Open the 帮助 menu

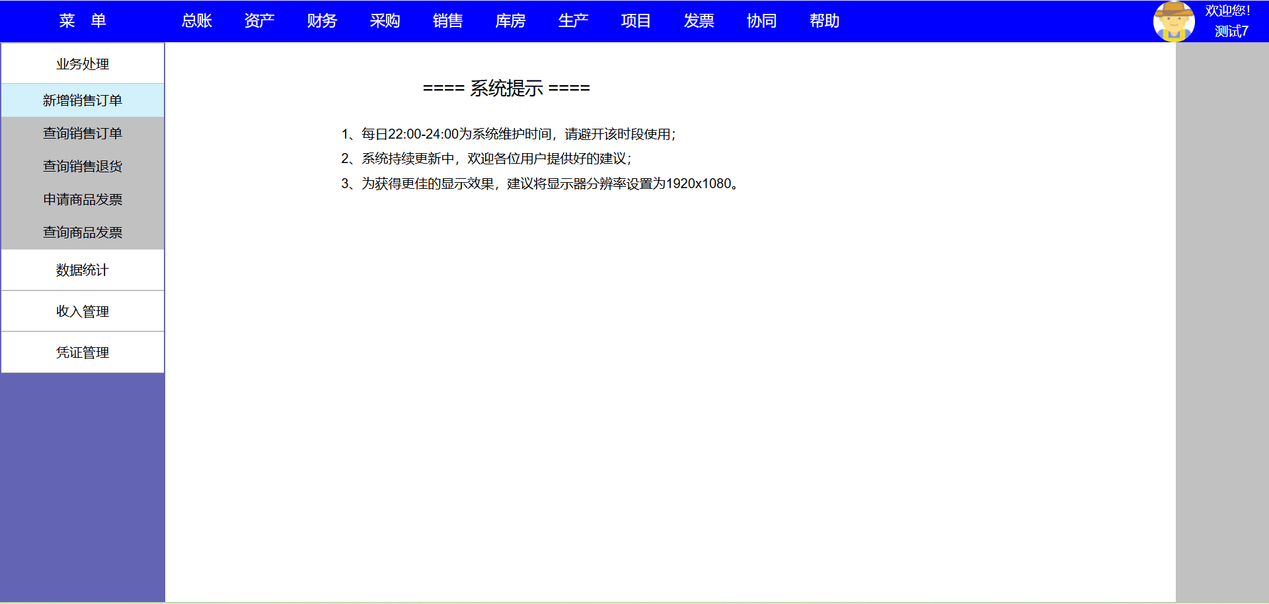(x=824, y=21)
